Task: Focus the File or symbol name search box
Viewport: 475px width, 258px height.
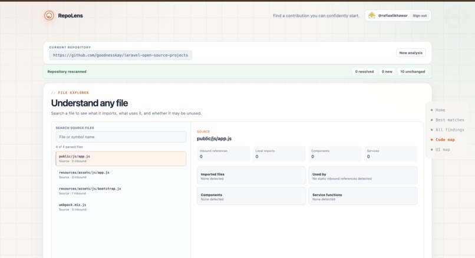Action: pos(121,137)
